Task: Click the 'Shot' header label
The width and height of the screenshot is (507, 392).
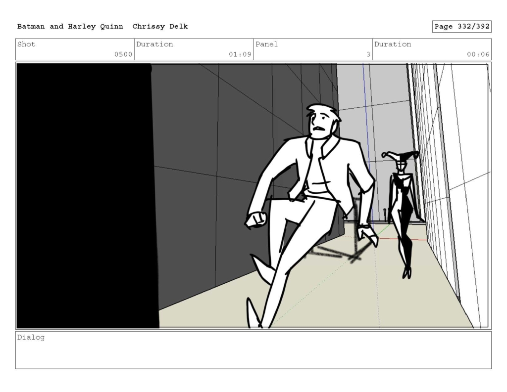Action: 26,44
